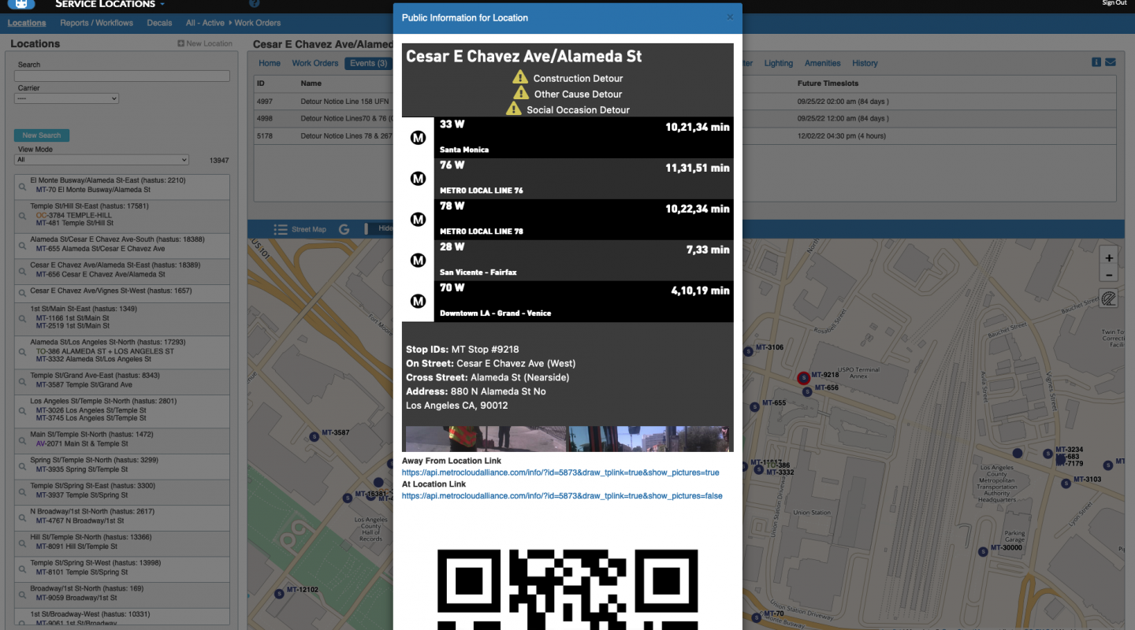
Task: Click the blue info icon
Action: (1096, 62)
